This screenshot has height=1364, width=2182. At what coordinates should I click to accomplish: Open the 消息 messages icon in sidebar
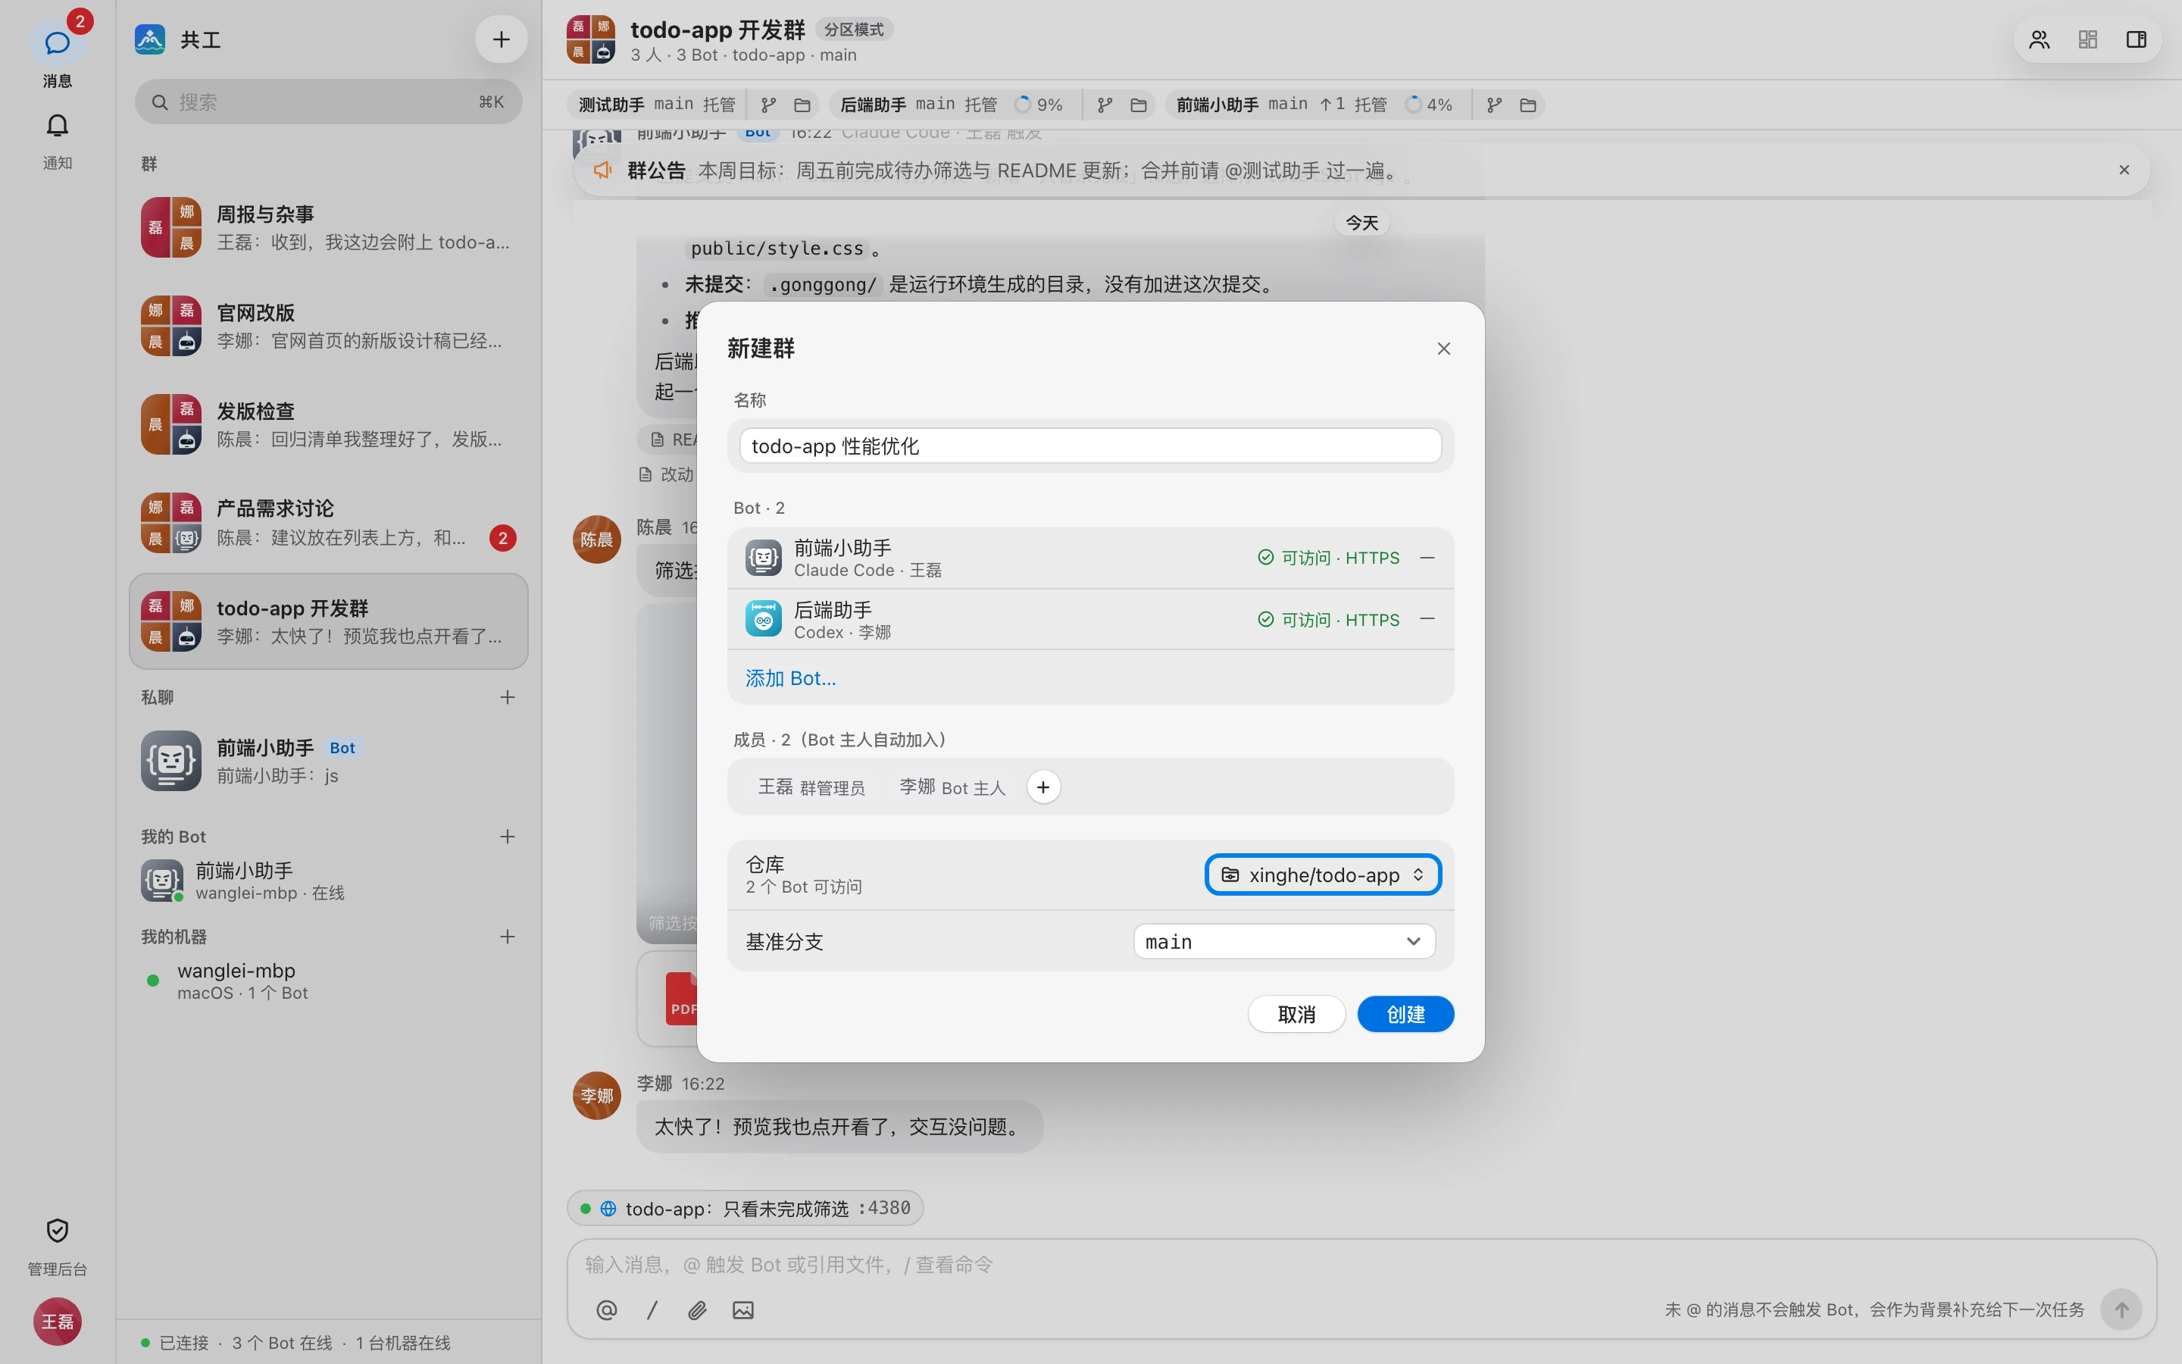[57, 43]
